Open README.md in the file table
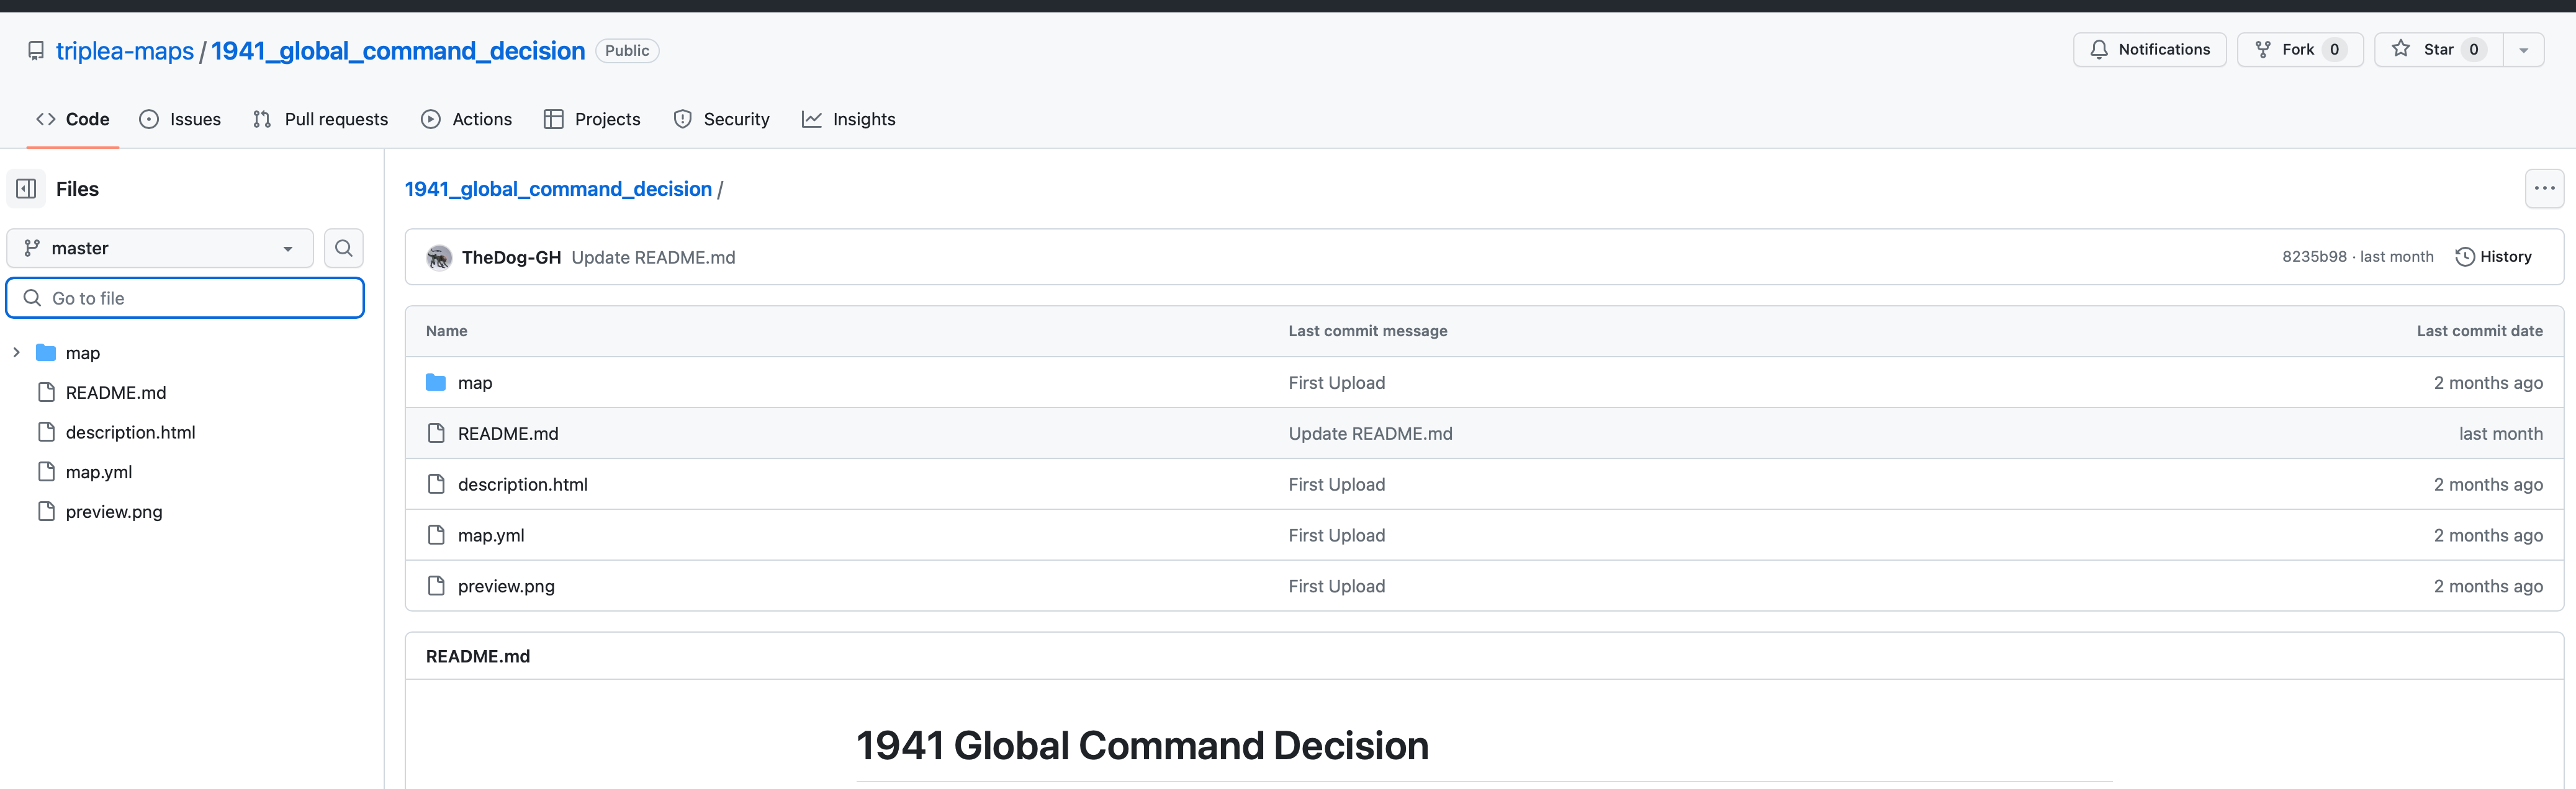The image size is (2576, 789). point(508,434)
